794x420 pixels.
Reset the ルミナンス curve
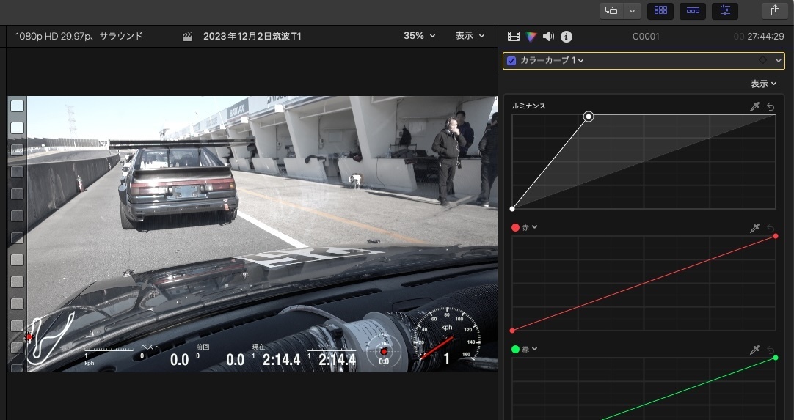[771, 106]
